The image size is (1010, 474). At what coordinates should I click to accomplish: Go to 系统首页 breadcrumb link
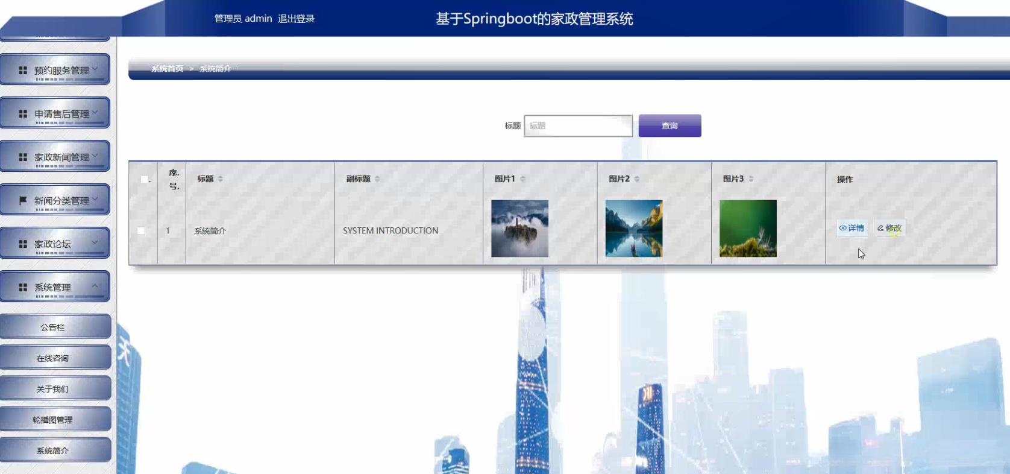(x=167, y=69)
